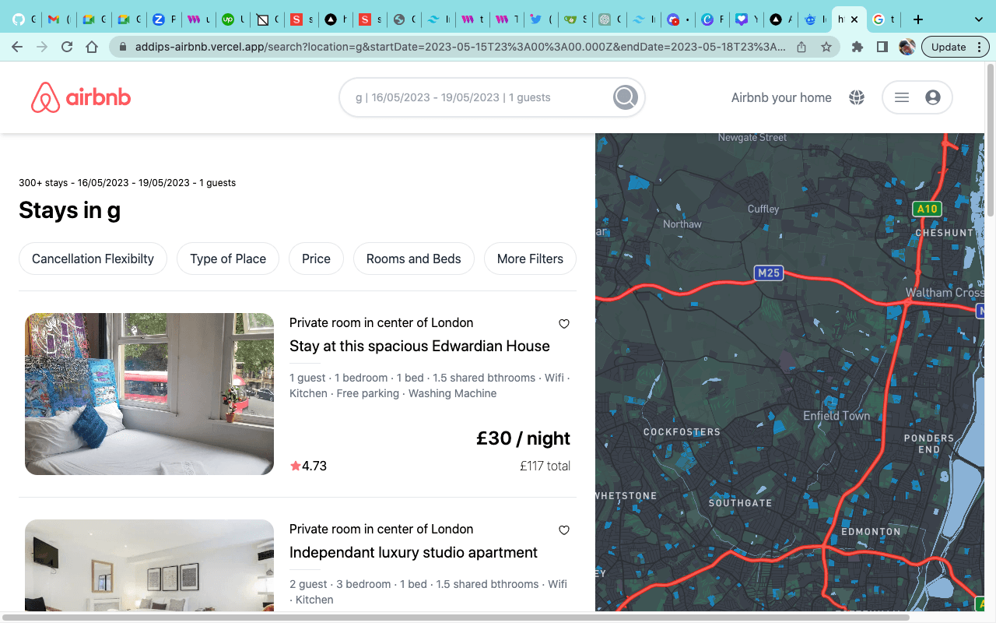This screenshot has width=996, height=623.
Task: Click the search summary pill field
Action: click(x=492, y=97)
